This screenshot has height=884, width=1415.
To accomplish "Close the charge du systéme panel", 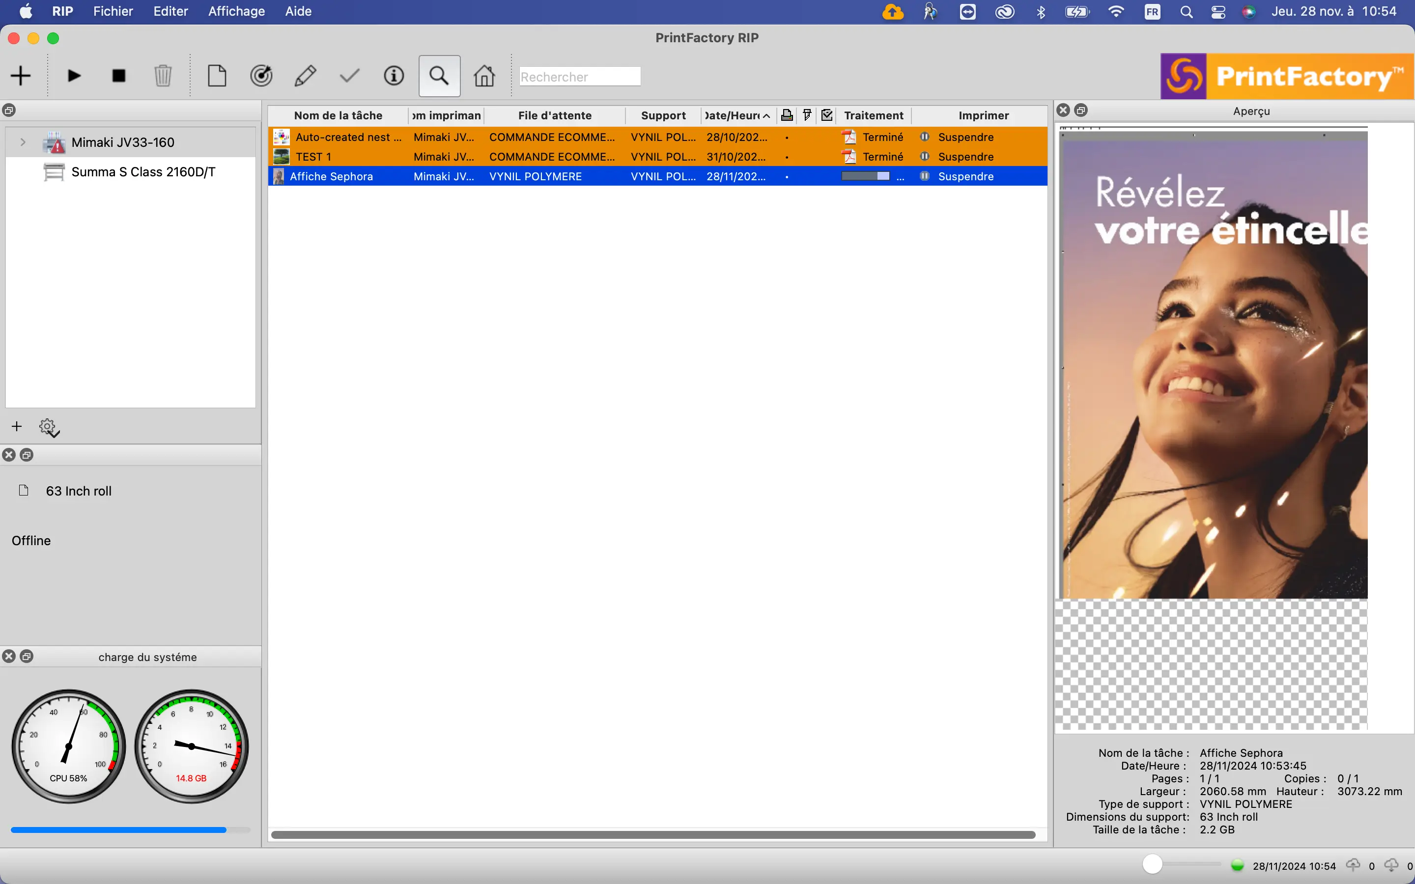I will [9, 657].
